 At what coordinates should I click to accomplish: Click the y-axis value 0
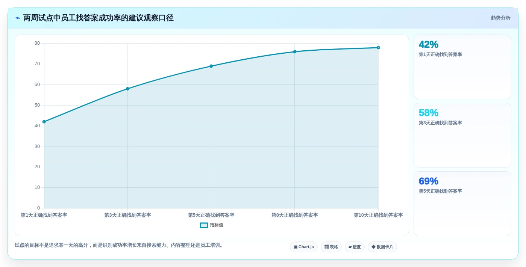pyautogui.click(x=39, y=208)
